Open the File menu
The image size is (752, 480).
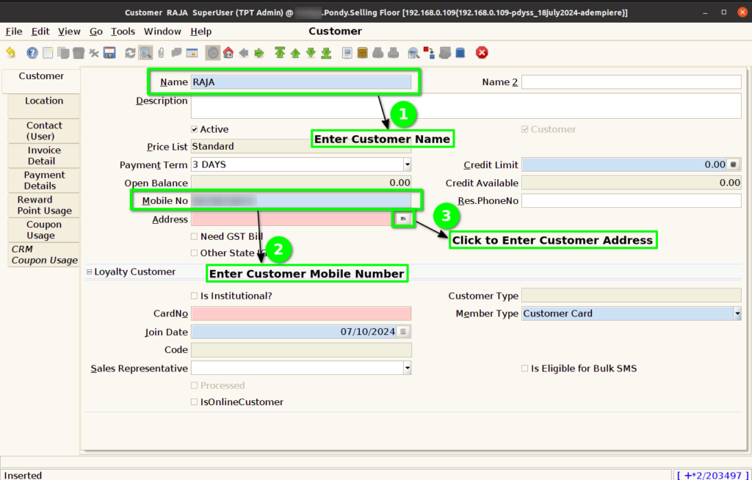[14, 32]
